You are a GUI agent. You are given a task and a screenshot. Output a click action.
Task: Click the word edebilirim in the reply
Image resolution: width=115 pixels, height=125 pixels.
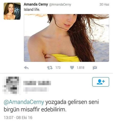(x=54, y=110)
